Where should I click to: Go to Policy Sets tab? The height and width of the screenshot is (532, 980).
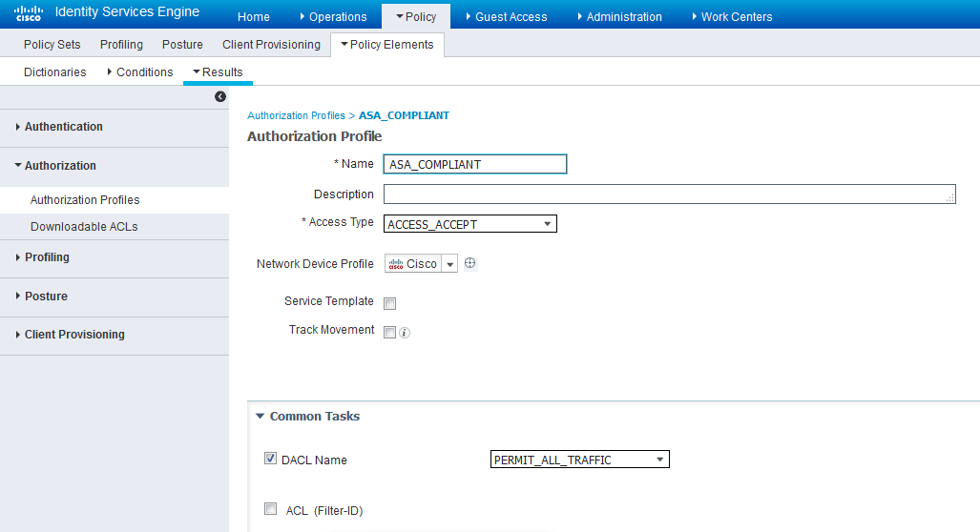(x=52, y=44)
